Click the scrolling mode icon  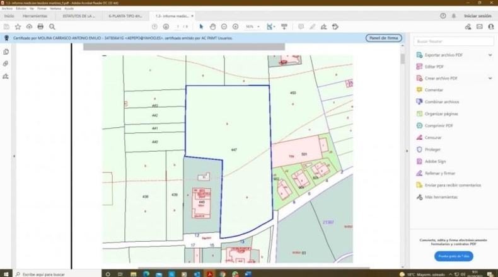pyautogui.click(x=284, y=26)
